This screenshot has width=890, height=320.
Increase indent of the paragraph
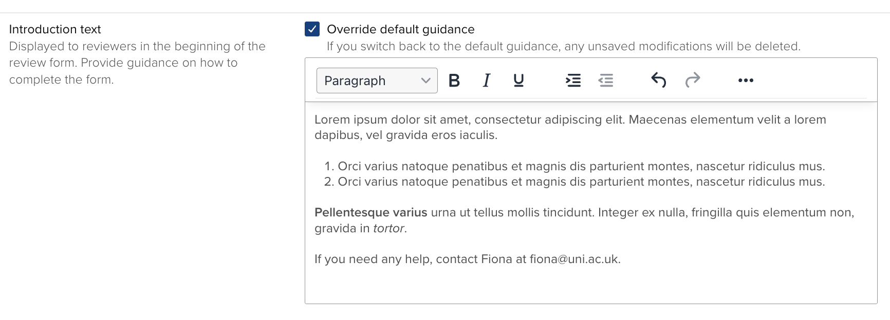[573, 81]
